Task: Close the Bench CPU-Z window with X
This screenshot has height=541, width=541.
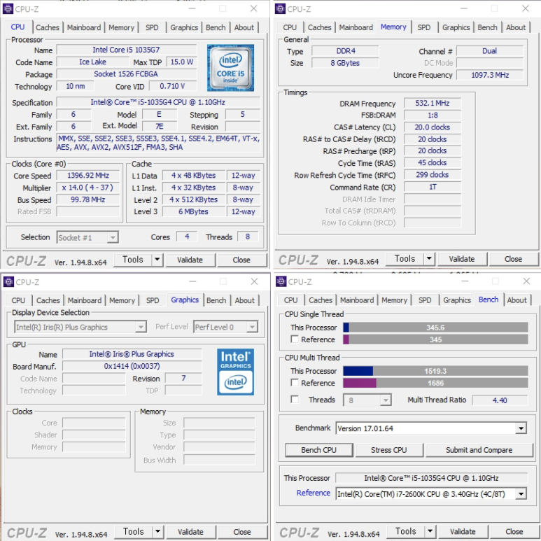Action: coord(526,281)
